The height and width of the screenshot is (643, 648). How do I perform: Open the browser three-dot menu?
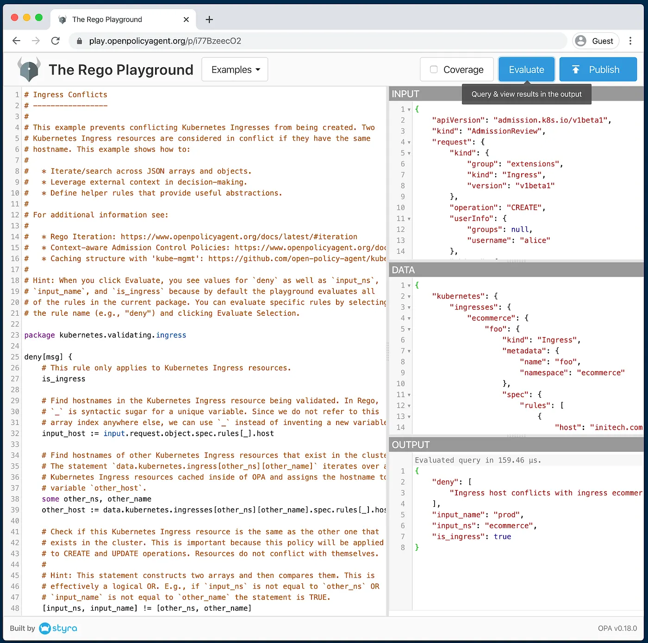coord(630,41)
